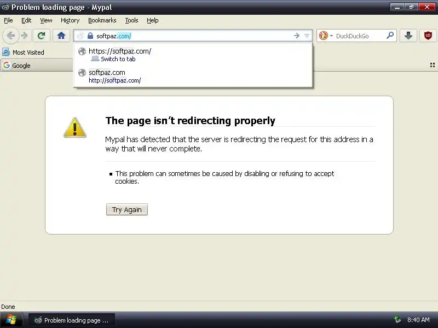Open the Tools menu

(x=131, y=20)
